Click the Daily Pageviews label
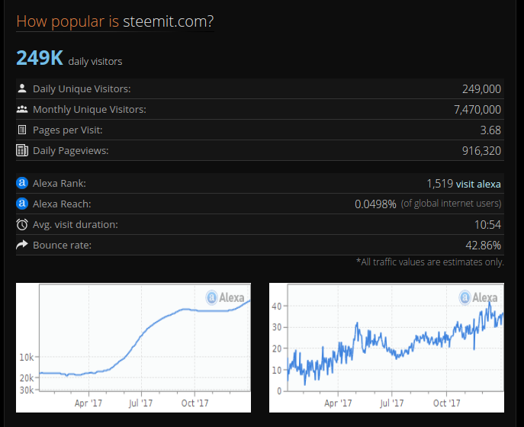Viewport: 524px width, 427px height. click(x=70, y=151)
